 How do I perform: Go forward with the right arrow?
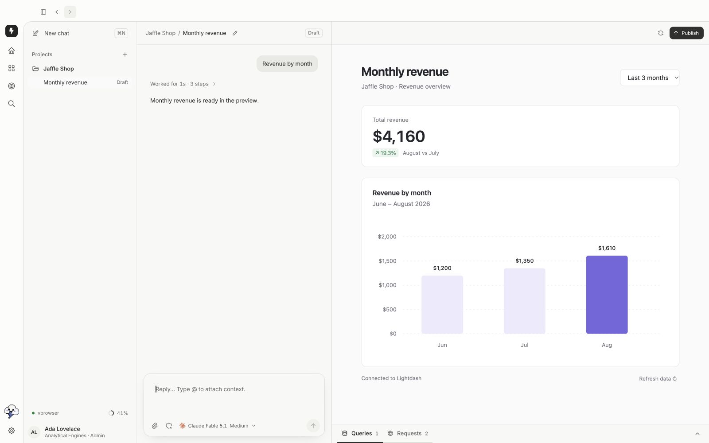(70, 12)
